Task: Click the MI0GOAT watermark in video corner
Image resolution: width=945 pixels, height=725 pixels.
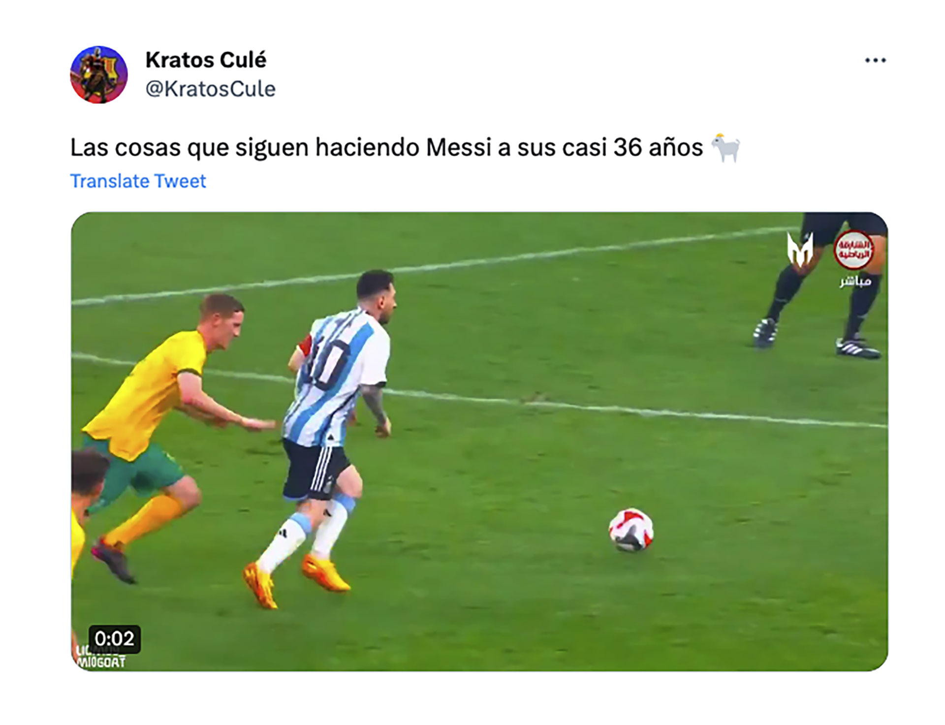Action: [x=101, y=662]
